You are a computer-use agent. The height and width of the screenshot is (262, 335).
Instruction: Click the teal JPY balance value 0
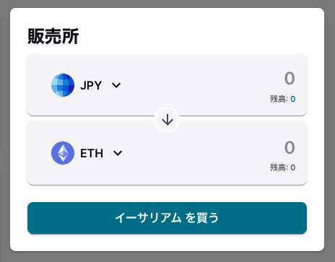tap(293, 99)
